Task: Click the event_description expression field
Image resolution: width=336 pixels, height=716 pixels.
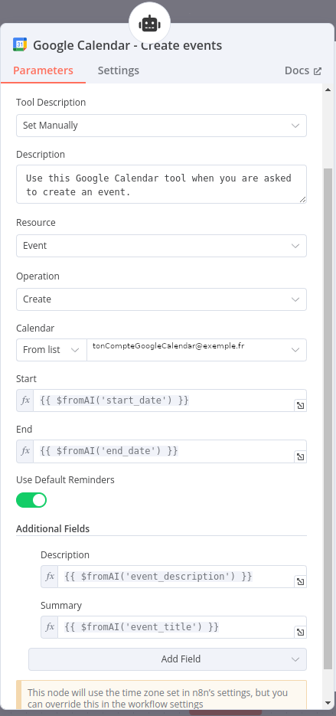Action: click(x=182, y=577)
